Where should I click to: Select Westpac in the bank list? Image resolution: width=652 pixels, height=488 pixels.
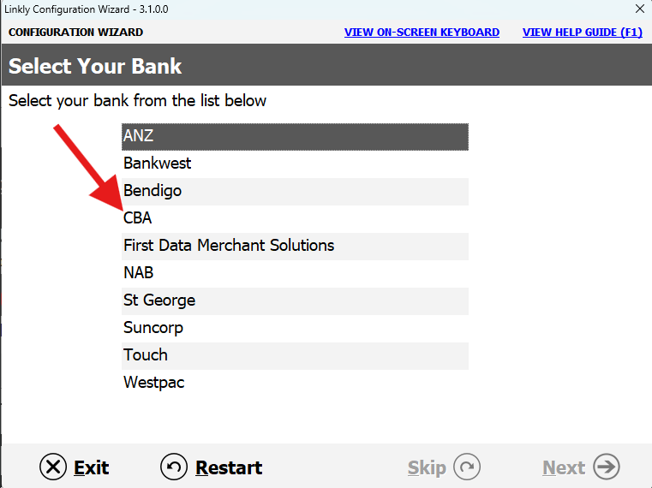295,384
